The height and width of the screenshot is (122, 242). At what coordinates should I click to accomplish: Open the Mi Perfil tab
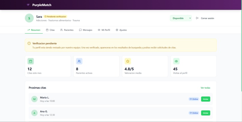(x=104, y=30)
